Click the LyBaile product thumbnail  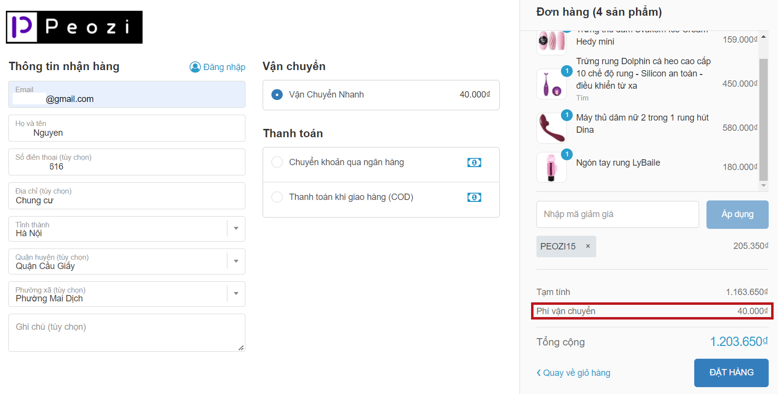coord(551,167)
